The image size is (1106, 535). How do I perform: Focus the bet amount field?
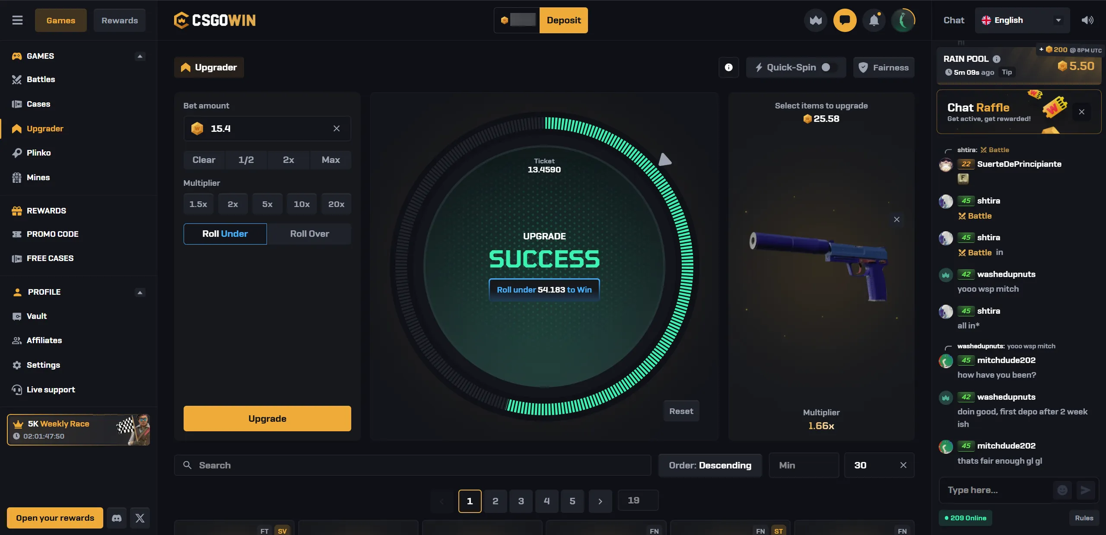[x=267, y=128]
